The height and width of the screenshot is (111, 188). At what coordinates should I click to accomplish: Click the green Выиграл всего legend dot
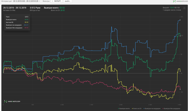(x=119, y=109)
